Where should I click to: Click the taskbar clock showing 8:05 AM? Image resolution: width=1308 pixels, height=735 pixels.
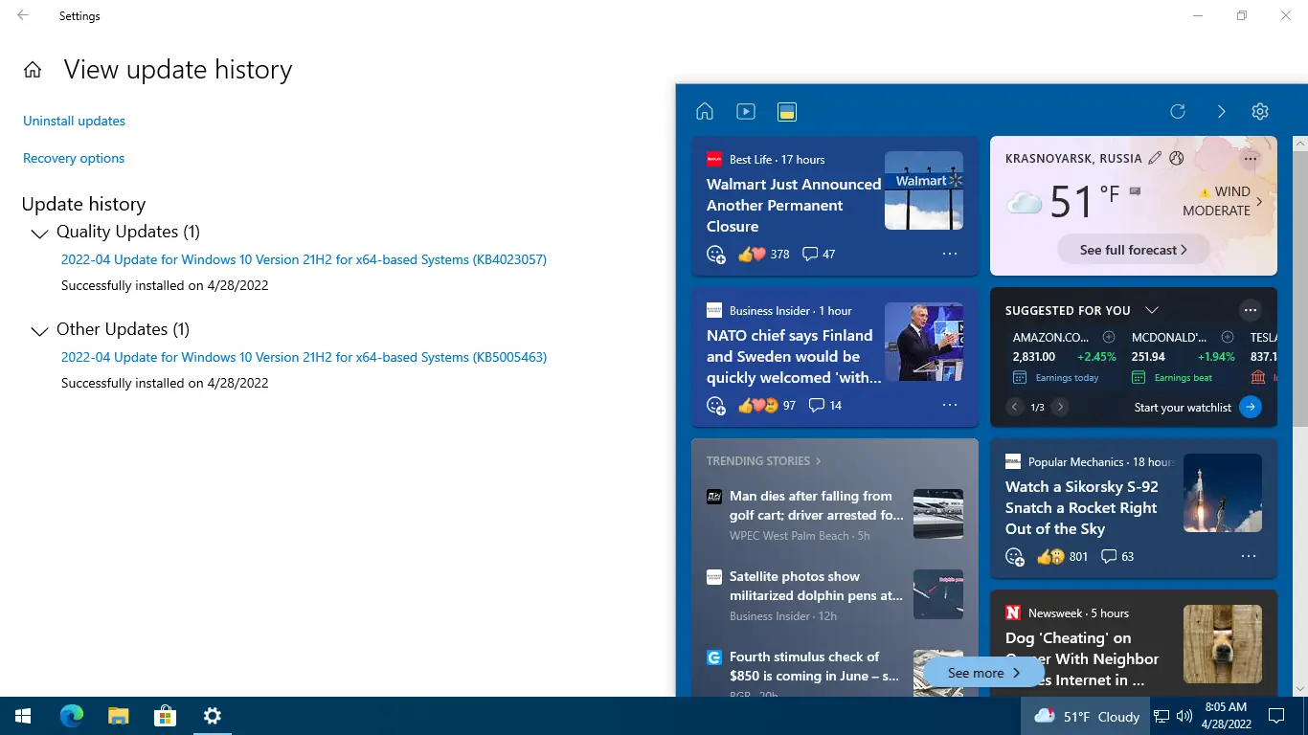[x=1226, y=716]
